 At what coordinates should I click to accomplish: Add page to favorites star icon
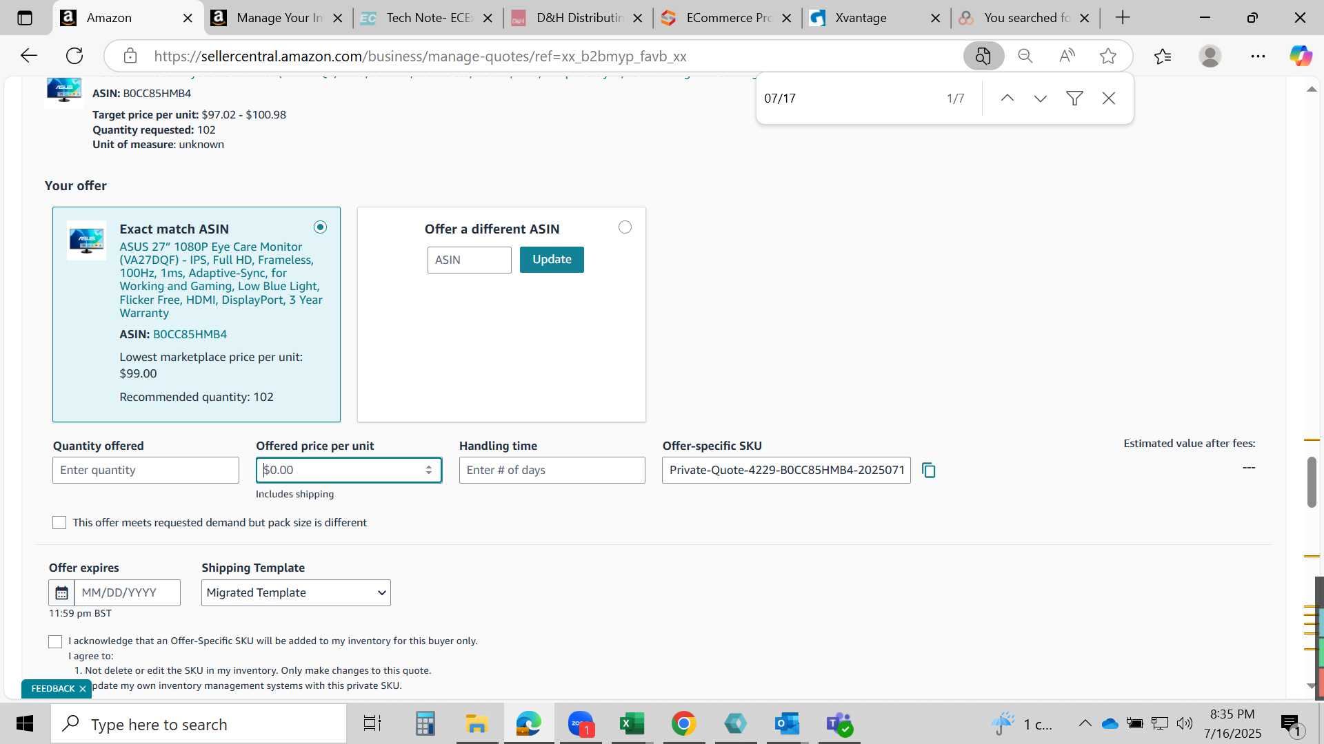[1108, 56]
